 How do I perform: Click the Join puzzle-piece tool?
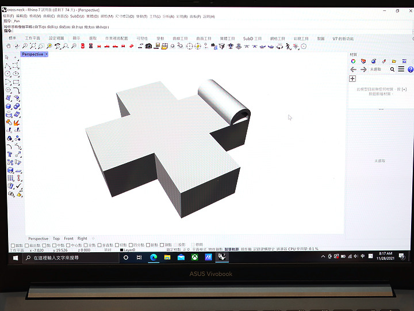[x=9, y=123]
